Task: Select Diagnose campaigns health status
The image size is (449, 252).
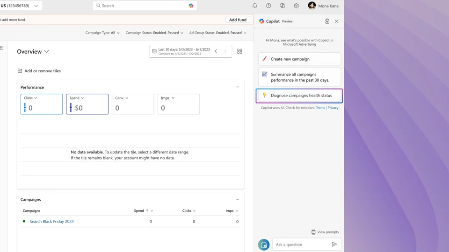Action: coord(299,95)
